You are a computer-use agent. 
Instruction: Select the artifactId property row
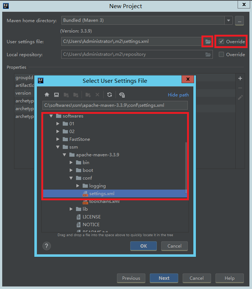[24, 85]
